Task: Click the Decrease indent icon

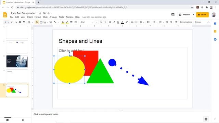Action: pos(167,22)
